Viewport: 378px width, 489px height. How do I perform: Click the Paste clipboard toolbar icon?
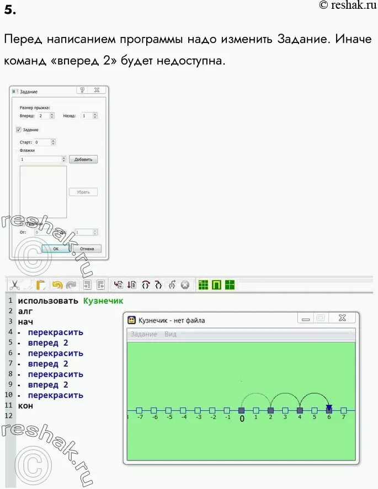pos(41,284)
